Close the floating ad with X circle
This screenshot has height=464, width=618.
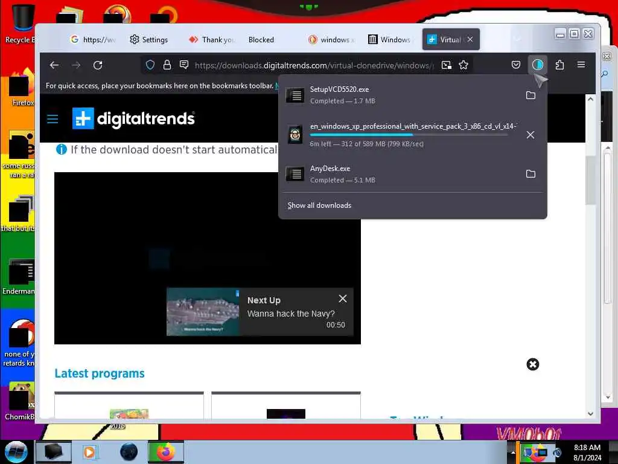[x=533, y=364]
